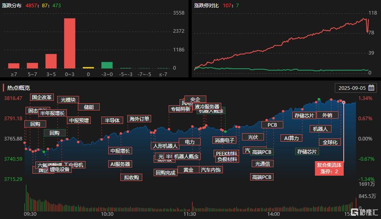The image size is (381, 219).
Task: Select the 回购完成 label
Action: click(x=165, y=172)
